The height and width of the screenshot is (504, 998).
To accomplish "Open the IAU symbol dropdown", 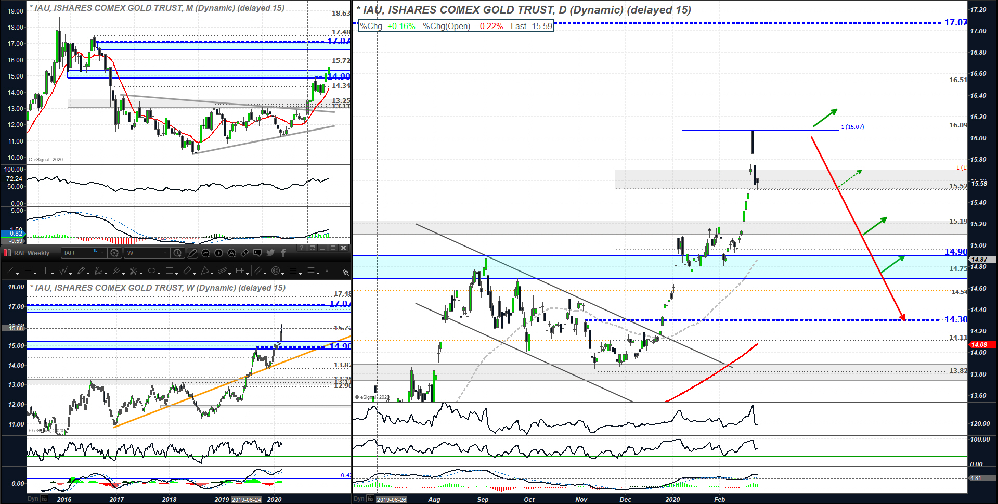I will pos(83,253).
